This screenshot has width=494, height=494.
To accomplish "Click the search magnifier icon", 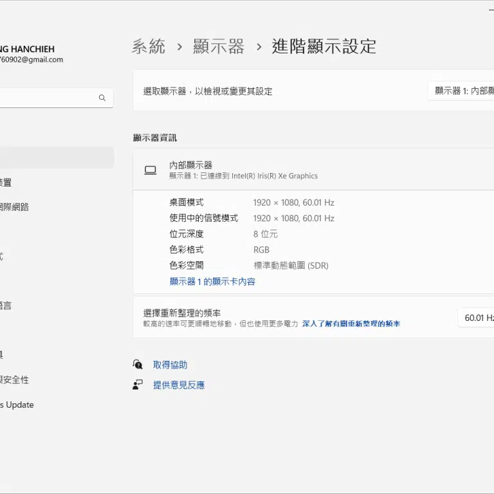I will point(102,98).
